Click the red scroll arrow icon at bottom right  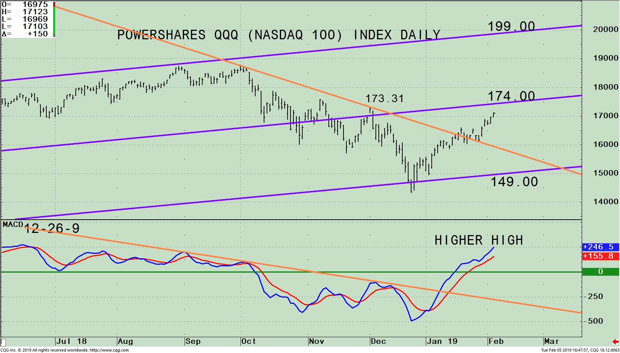coord(615,342)
